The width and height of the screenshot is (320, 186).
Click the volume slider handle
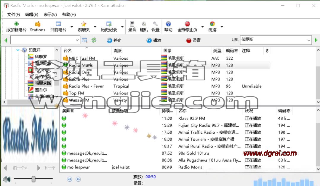[x=33, y=179]
